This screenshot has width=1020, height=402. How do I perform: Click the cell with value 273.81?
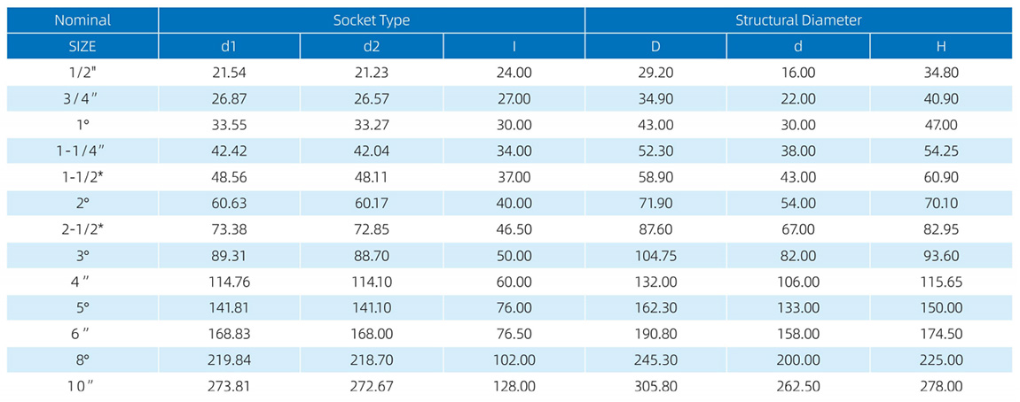pyautogui.click(x=229, y=385)
